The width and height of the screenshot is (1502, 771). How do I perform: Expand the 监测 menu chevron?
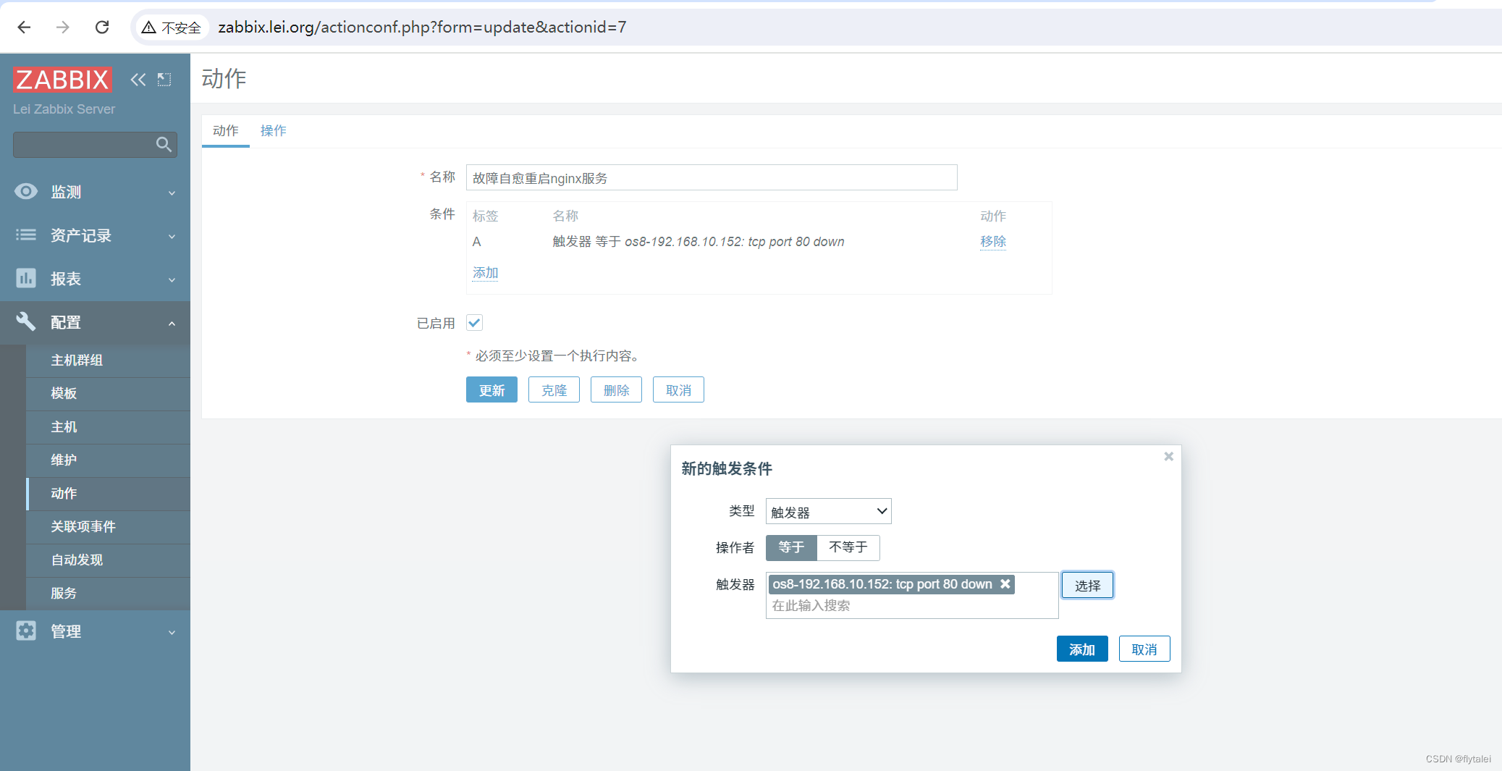(172, 193)
